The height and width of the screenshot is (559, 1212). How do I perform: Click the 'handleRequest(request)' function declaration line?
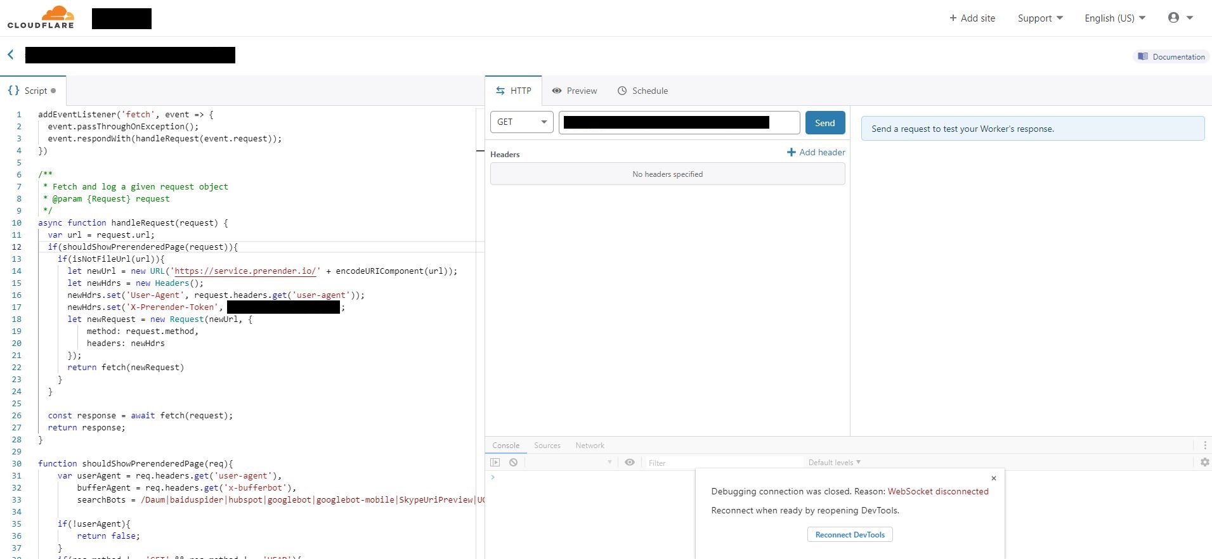133,223
